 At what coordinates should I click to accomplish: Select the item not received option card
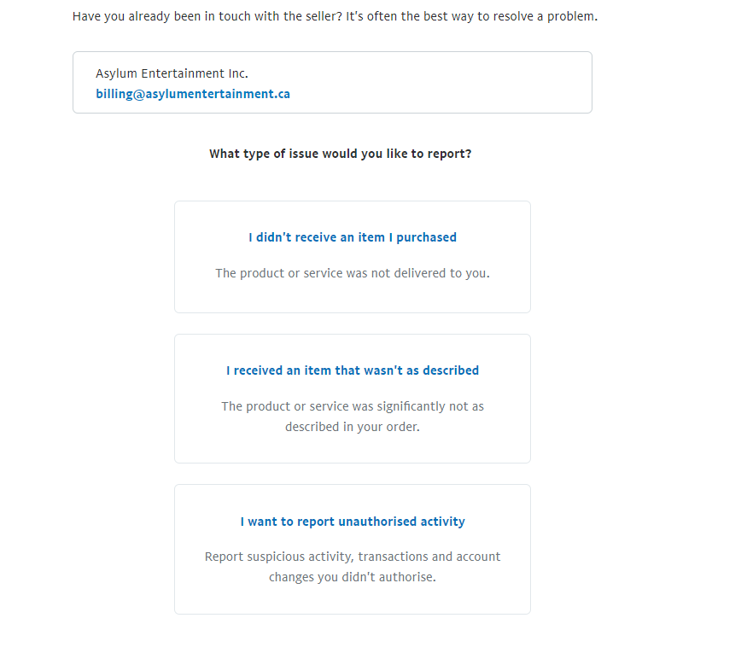coord(353,257)
